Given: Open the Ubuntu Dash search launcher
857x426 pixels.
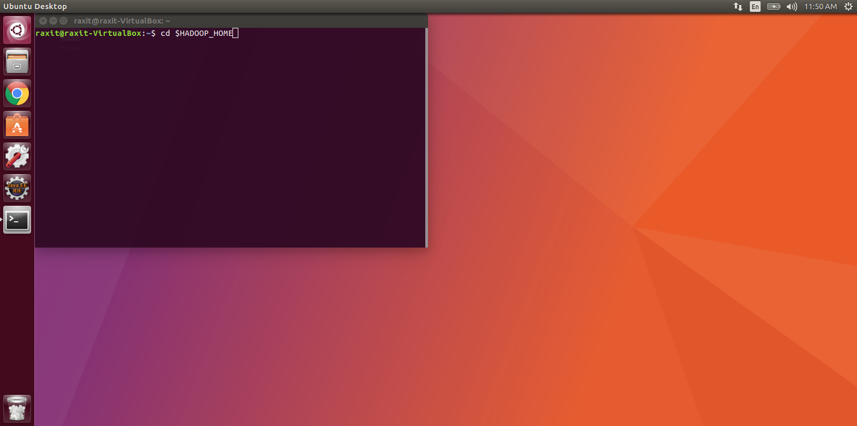Looking at the screenshot, I should (17, 30).
